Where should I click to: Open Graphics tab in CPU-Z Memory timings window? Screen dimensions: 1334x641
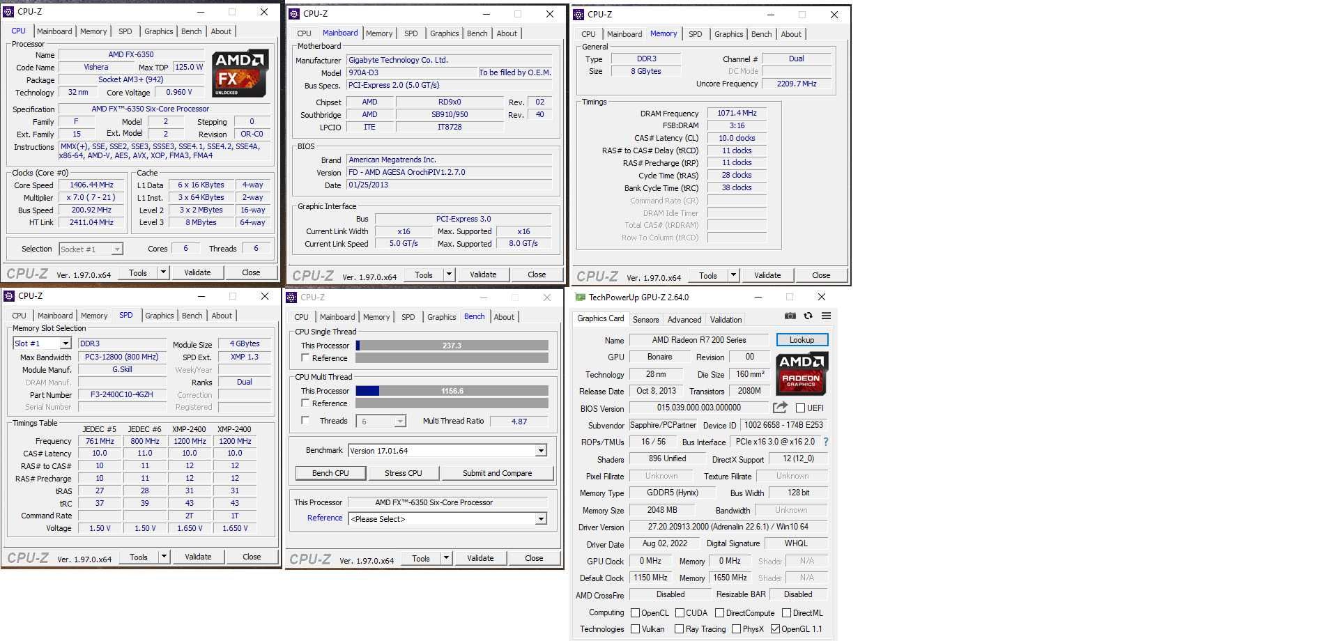point(729,34)
